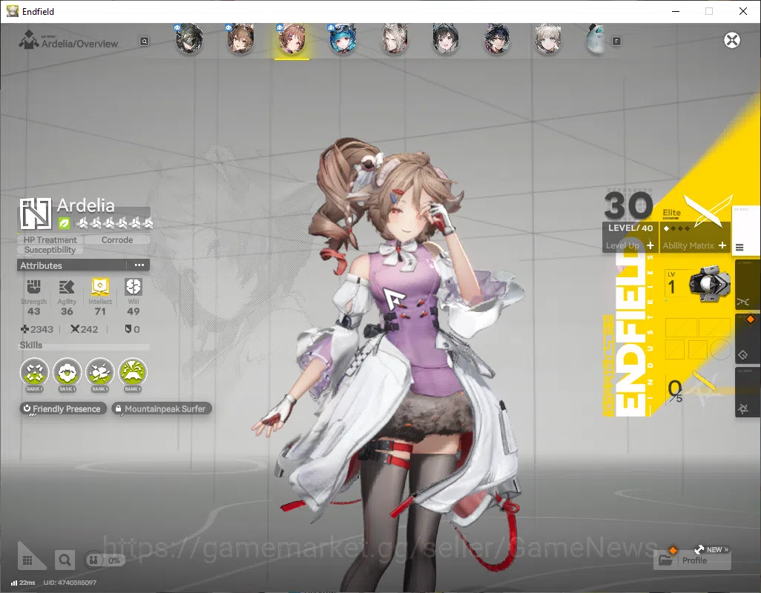
Task: Open the Profile folder button
Action: click(x=692, y=560)
